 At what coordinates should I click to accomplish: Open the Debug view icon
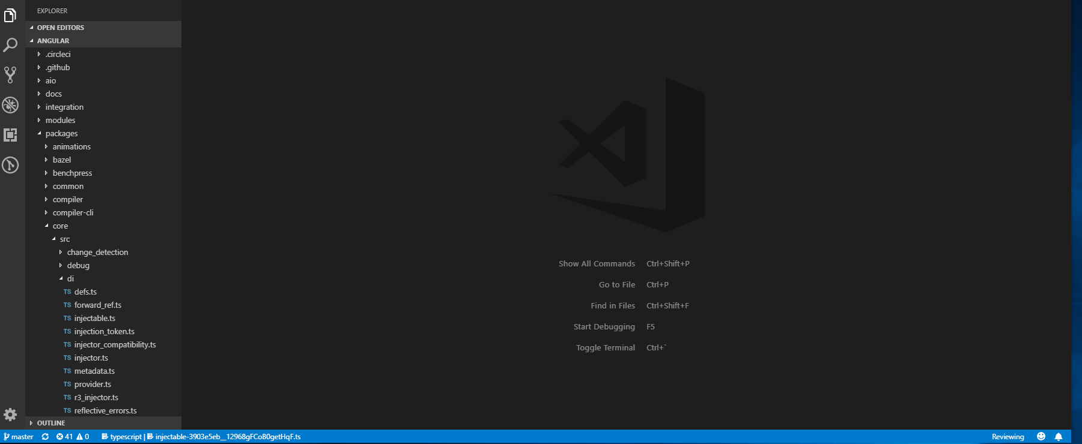click(10, 105)
